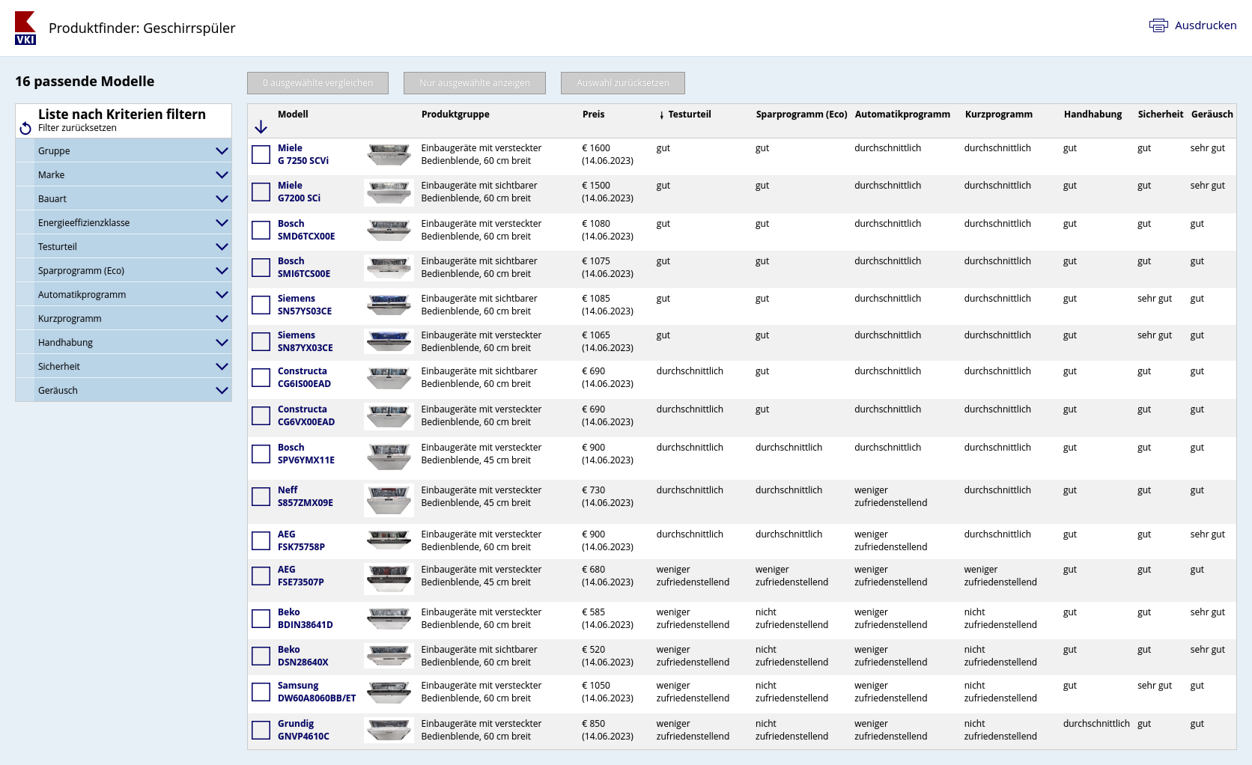Tick the Bosch SMI6TCS00E checkbox
This screenshot has height=765, width=1252.
261,267
